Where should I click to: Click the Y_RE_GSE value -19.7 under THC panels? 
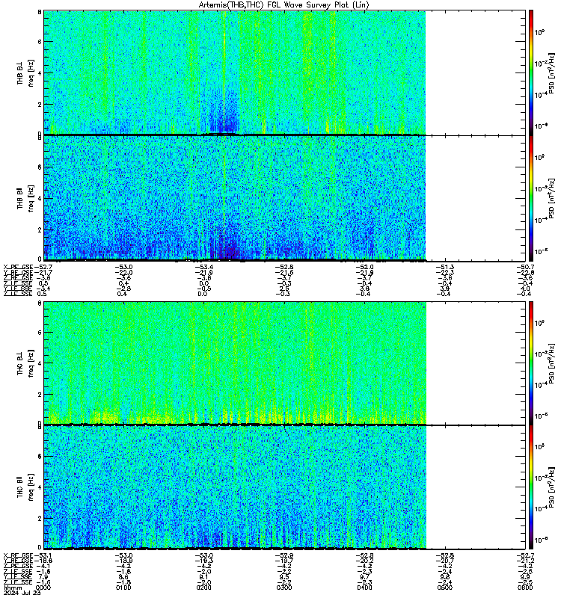[x=284, y=561]
